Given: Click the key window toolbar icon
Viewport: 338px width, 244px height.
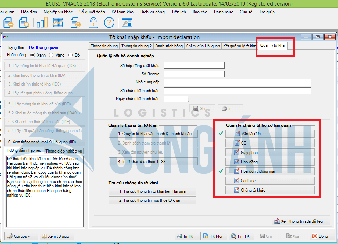Looking at the screenshot, I should click(127, 23).
